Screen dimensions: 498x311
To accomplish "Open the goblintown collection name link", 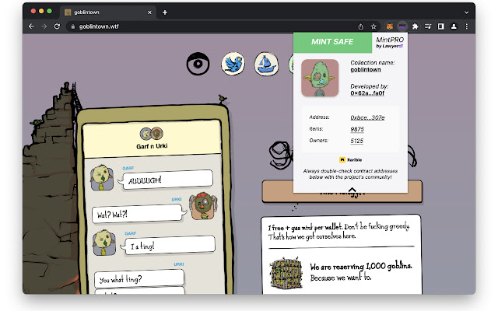I will click(x=366, y=69).
